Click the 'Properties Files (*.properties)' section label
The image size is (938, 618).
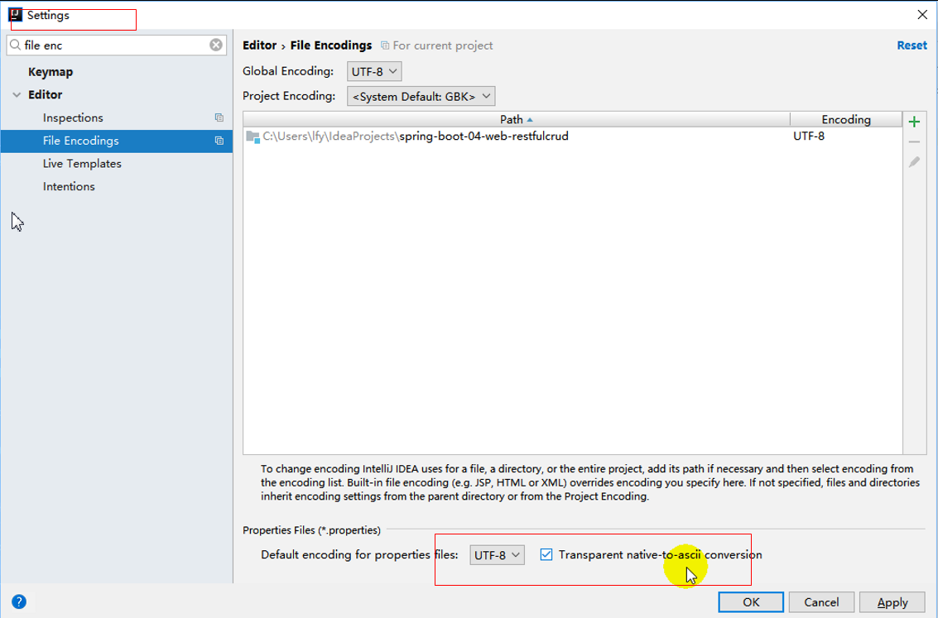[x=311, y=530]
